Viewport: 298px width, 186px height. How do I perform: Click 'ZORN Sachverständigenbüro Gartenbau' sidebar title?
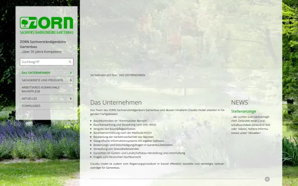[x=43, y=44]
